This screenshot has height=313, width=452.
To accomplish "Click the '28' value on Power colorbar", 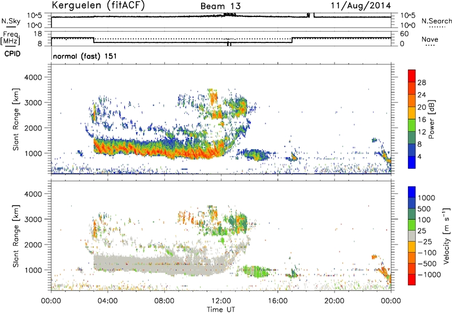I will (x=421, y=82).
